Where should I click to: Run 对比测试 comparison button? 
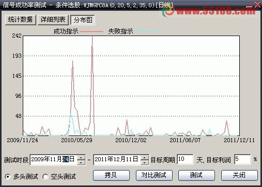click(x=154, y=175)
